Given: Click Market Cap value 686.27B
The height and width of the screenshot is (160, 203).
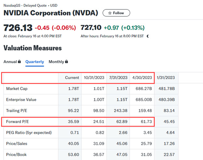Looking at the screenshot, I should [144, 89].
